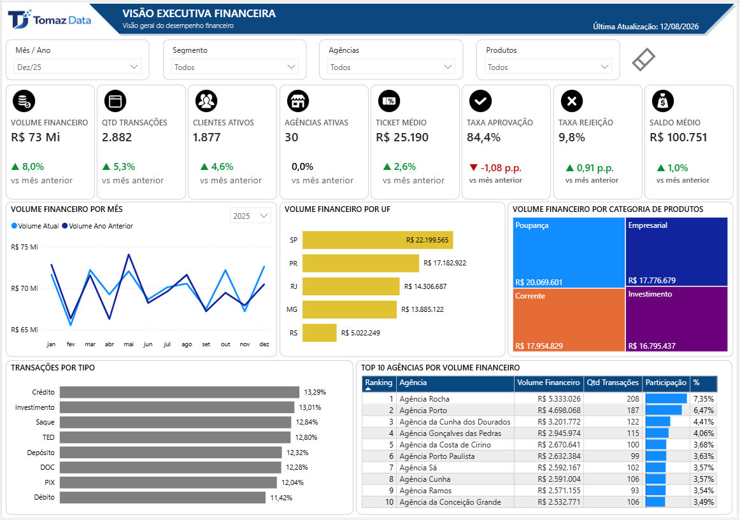Click the R$ 25.190 ticket value
The width and height of the screenshot is (740, 520).
pyautogui.click(x=402, y=137)
